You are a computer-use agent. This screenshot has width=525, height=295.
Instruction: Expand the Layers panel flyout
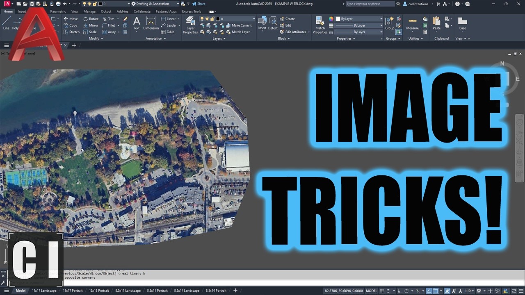[x=219, y=39]
